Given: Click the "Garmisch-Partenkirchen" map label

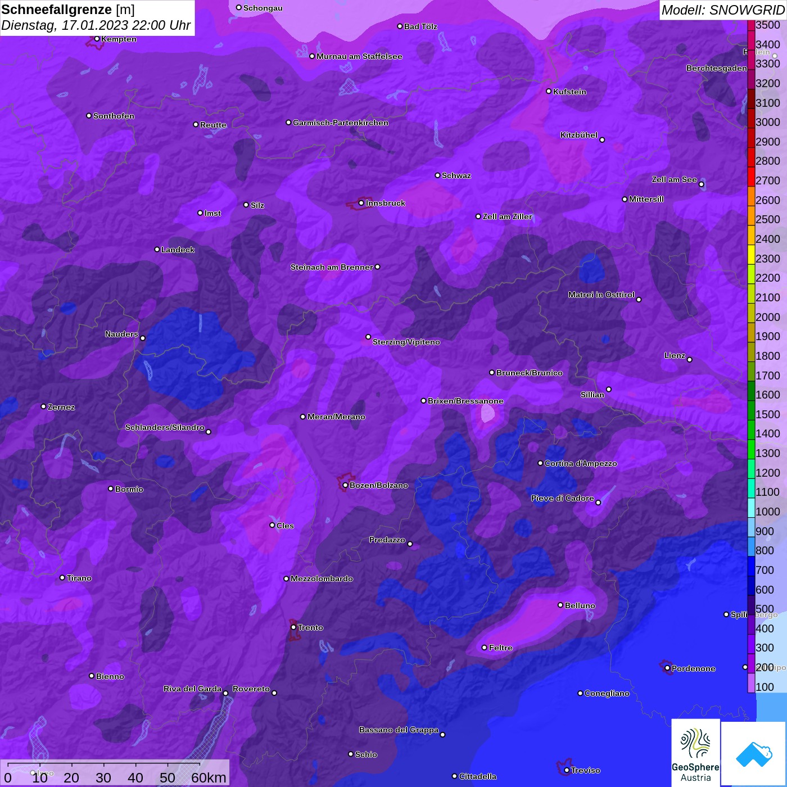Looking at the screenshot, I should tap(341, 123).
